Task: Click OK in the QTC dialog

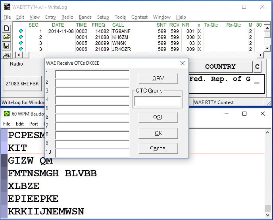Action: click(x=158, y=133)
